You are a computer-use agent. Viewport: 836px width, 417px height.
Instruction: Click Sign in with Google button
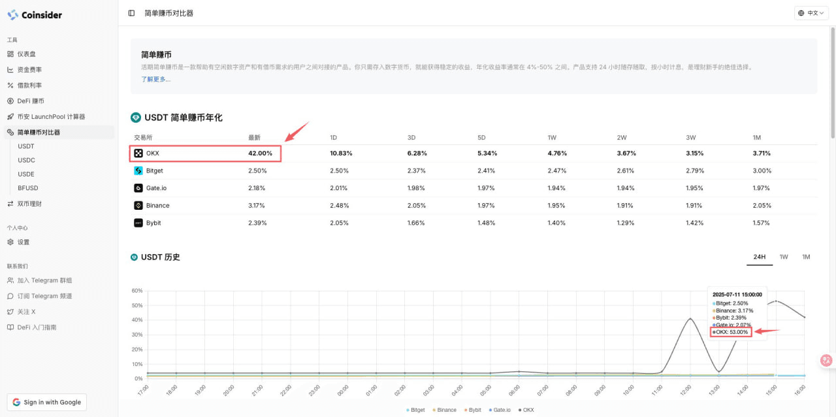click(46, 402)
